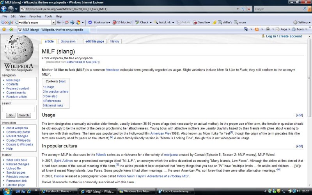Open the Favorites menu
This screenshot has width=312, height=195.
pos(35,16)
